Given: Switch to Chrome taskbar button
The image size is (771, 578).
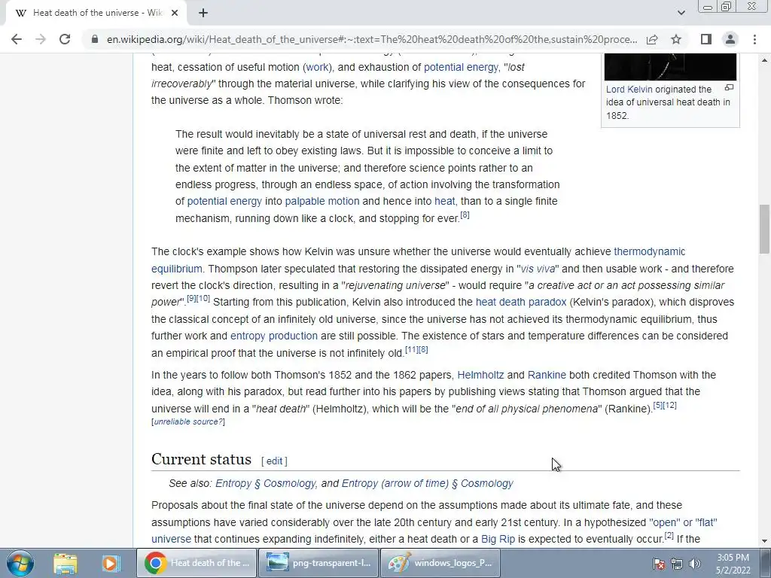Looking at the screenshot, I should pyautogui.click(x=197, y=563).
